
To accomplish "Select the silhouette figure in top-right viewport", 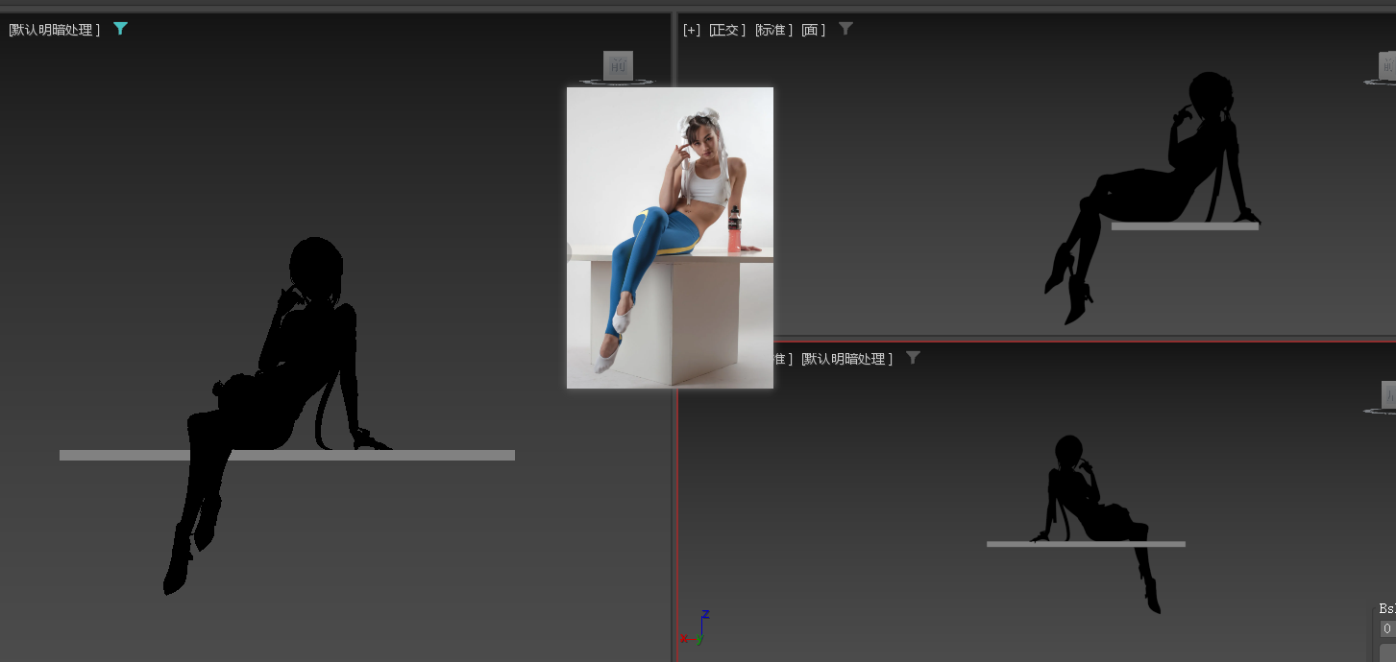I will pyautogui.click(x=1153, y=192).
